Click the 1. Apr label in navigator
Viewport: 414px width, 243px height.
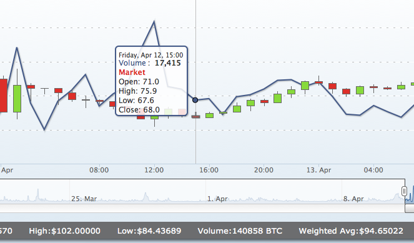[x=217, y=199]
